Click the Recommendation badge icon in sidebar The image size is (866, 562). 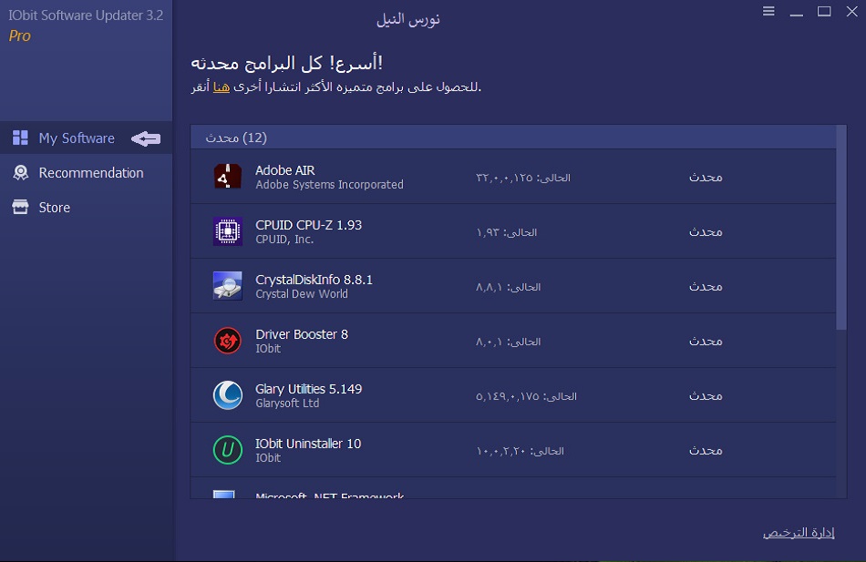point(20,173)
